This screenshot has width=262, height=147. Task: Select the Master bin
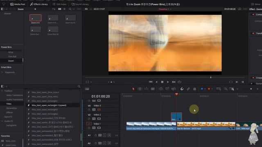click(x=8, y=13)
